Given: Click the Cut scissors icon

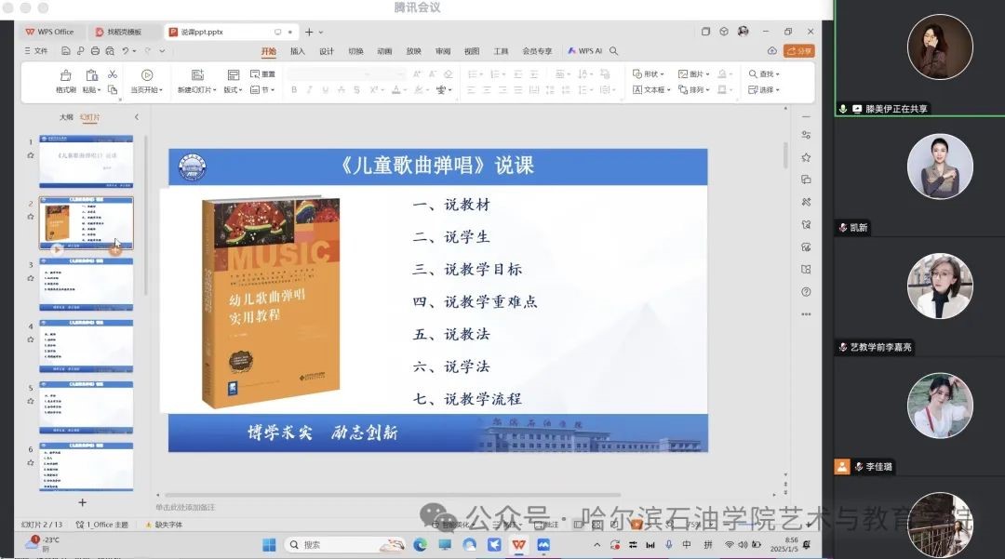Looking at the screenshot, I should pos(113,74).
